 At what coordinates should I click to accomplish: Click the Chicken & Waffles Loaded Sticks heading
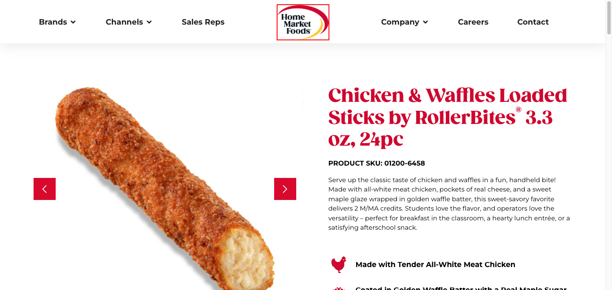pos(448,117)
